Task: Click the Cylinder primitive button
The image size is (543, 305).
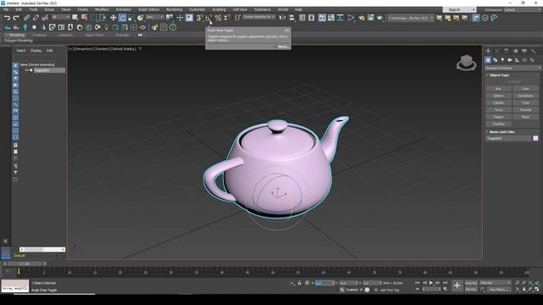Action: tap(498, 103)
